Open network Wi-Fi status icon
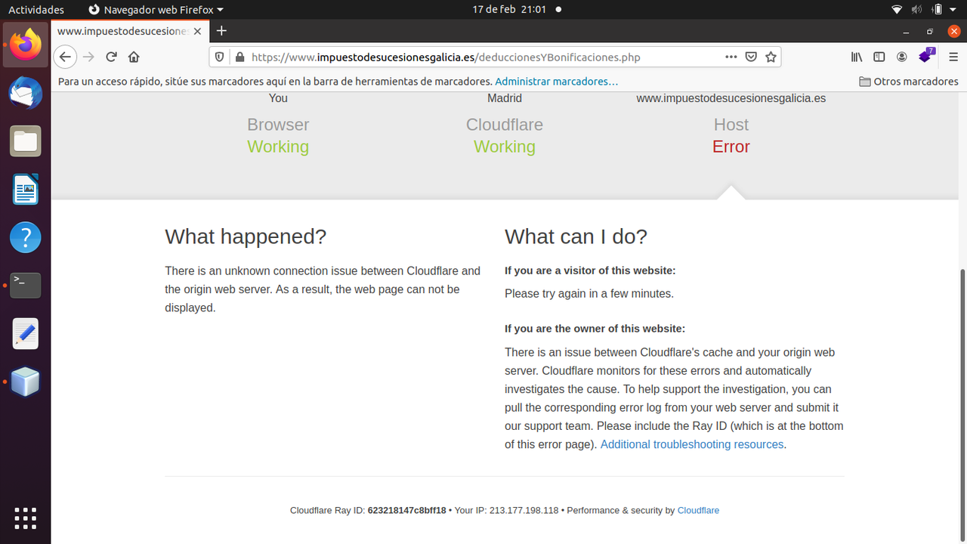 (897, 10)
